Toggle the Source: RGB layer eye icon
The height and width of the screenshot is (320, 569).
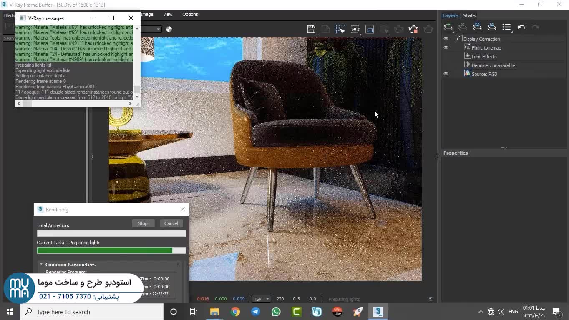coord(446,74)
